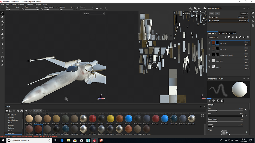Viewport: 255px width, 143px height.
Task: Open the Viewport menu
Action: (x=30, y=4)
